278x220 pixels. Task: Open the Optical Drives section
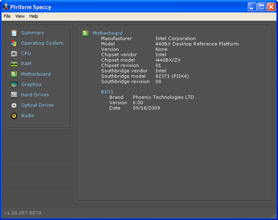[38, 105]
